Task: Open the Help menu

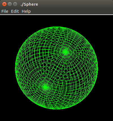Action: (26, 11)
